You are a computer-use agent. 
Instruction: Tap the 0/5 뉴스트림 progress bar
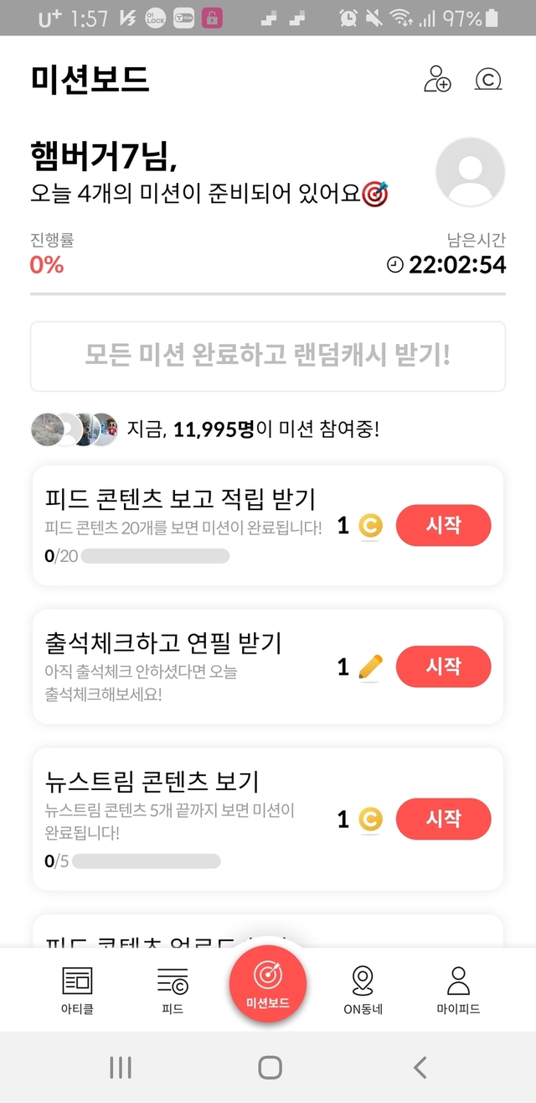click(x=147, y=861)
